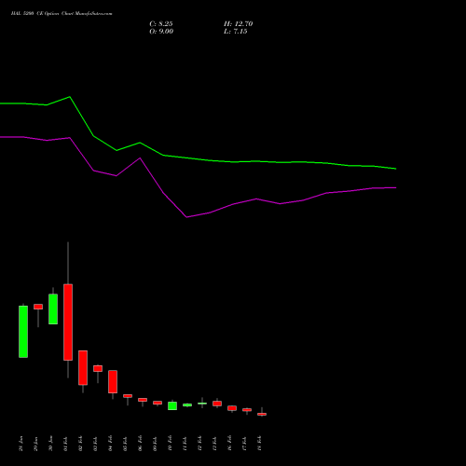466x466 pixels.
Task: Select the 03 Feb date label
Action: (95, 444)
